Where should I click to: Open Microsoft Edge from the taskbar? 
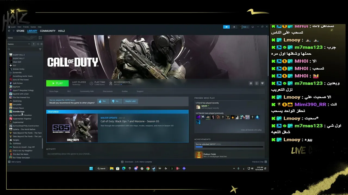point(124,168)
